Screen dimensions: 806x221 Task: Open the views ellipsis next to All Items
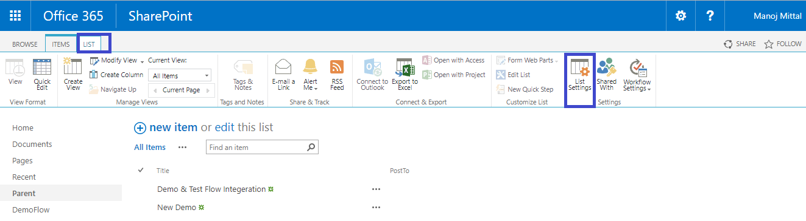point(183,148)
